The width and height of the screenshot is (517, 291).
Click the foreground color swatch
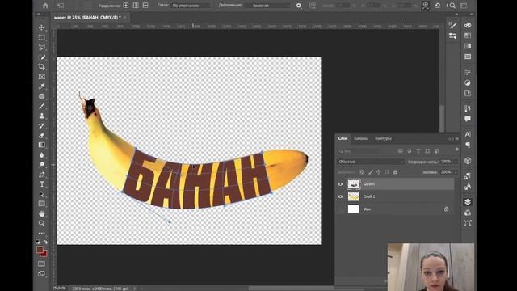40,250
